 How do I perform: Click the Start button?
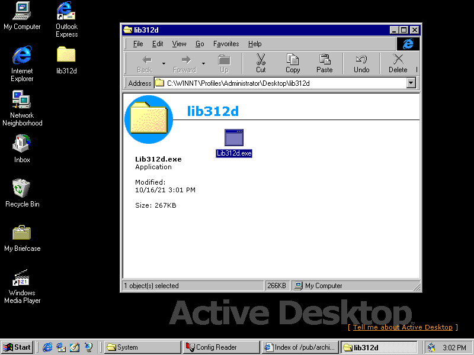pos(17,347)
